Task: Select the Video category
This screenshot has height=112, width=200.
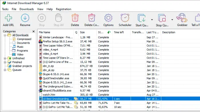Action: (20, 54)
